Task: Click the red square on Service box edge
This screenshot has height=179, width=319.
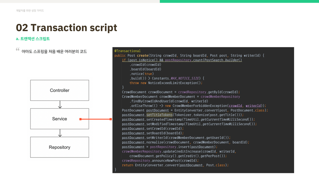Action: click(80, 119)
